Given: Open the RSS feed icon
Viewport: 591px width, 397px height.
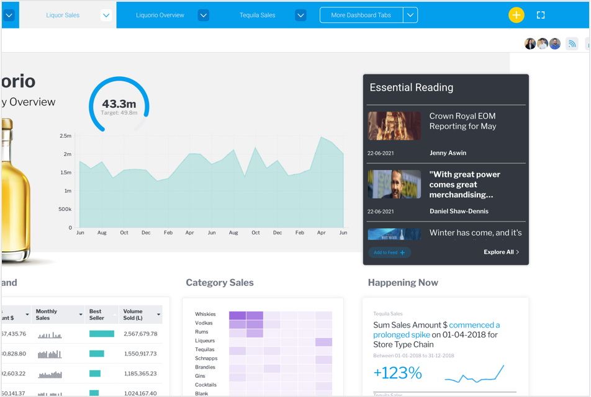Looking at the screenshot, I should (x=572, y=44).
